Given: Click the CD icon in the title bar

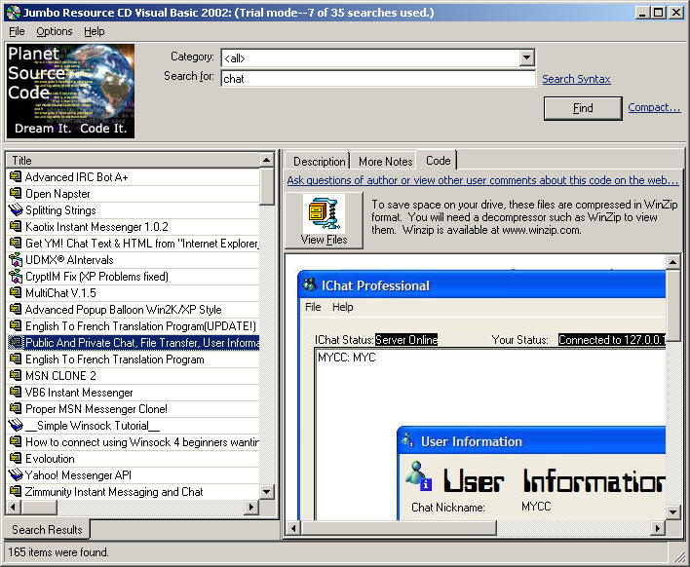Looking at the screenshot, I should click(x=14, y=13).
